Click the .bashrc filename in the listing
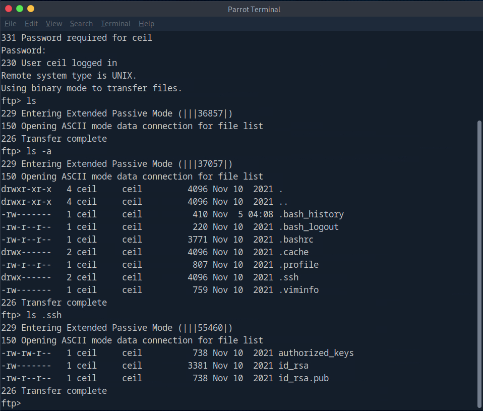Screen dimensions: 483x411 [x=295, y=240]
